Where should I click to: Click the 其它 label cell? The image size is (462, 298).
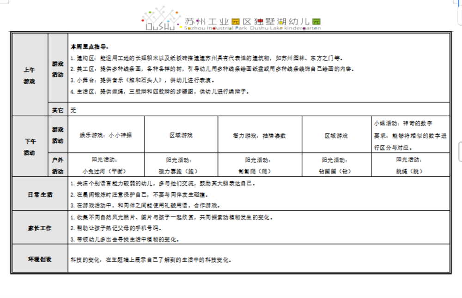tap(58, 110)
